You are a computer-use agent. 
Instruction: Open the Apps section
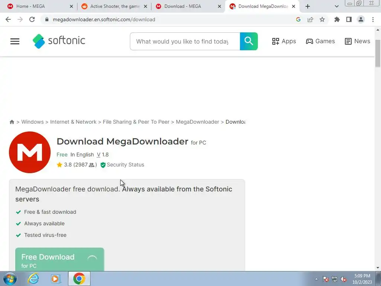pos(284,41)
